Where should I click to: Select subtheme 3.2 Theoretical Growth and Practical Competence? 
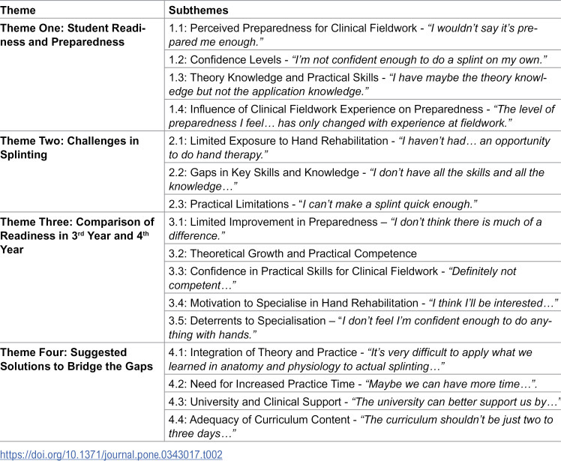pyautogui.click(x=363, y=253)
